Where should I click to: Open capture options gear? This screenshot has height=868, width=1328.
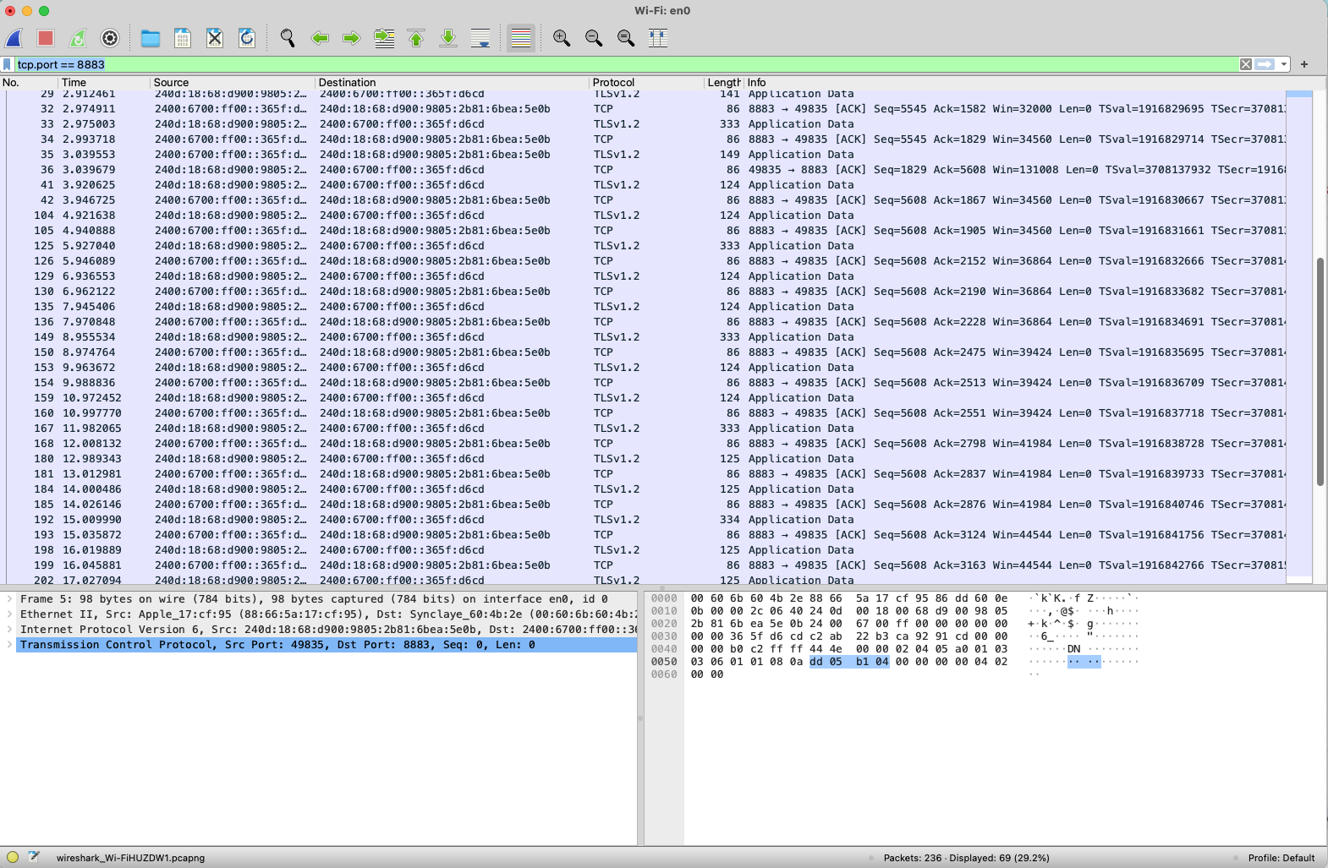click(110, 38)
